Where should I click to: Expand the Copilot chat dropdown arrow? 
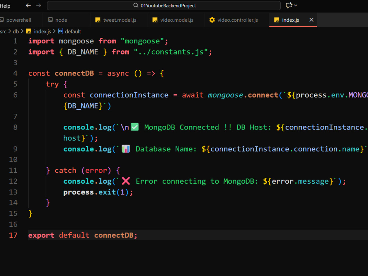click(296, 6)
